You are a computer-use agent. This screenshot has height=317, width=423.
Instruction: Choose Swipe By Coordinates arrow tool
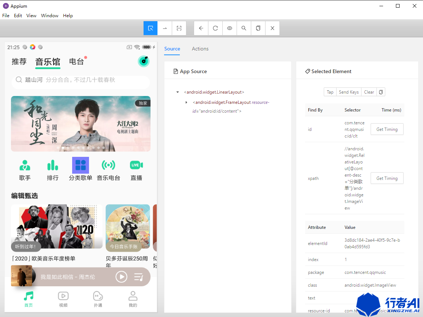[x=165, y=28]
